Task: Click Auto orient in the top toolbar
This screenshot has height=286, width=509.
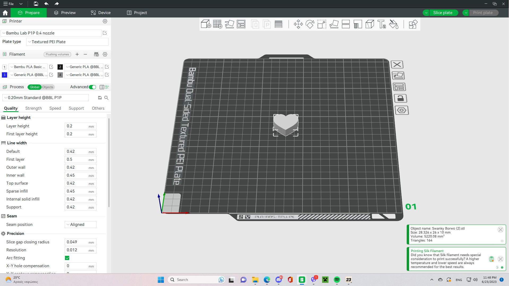Action: pos(229,24)
